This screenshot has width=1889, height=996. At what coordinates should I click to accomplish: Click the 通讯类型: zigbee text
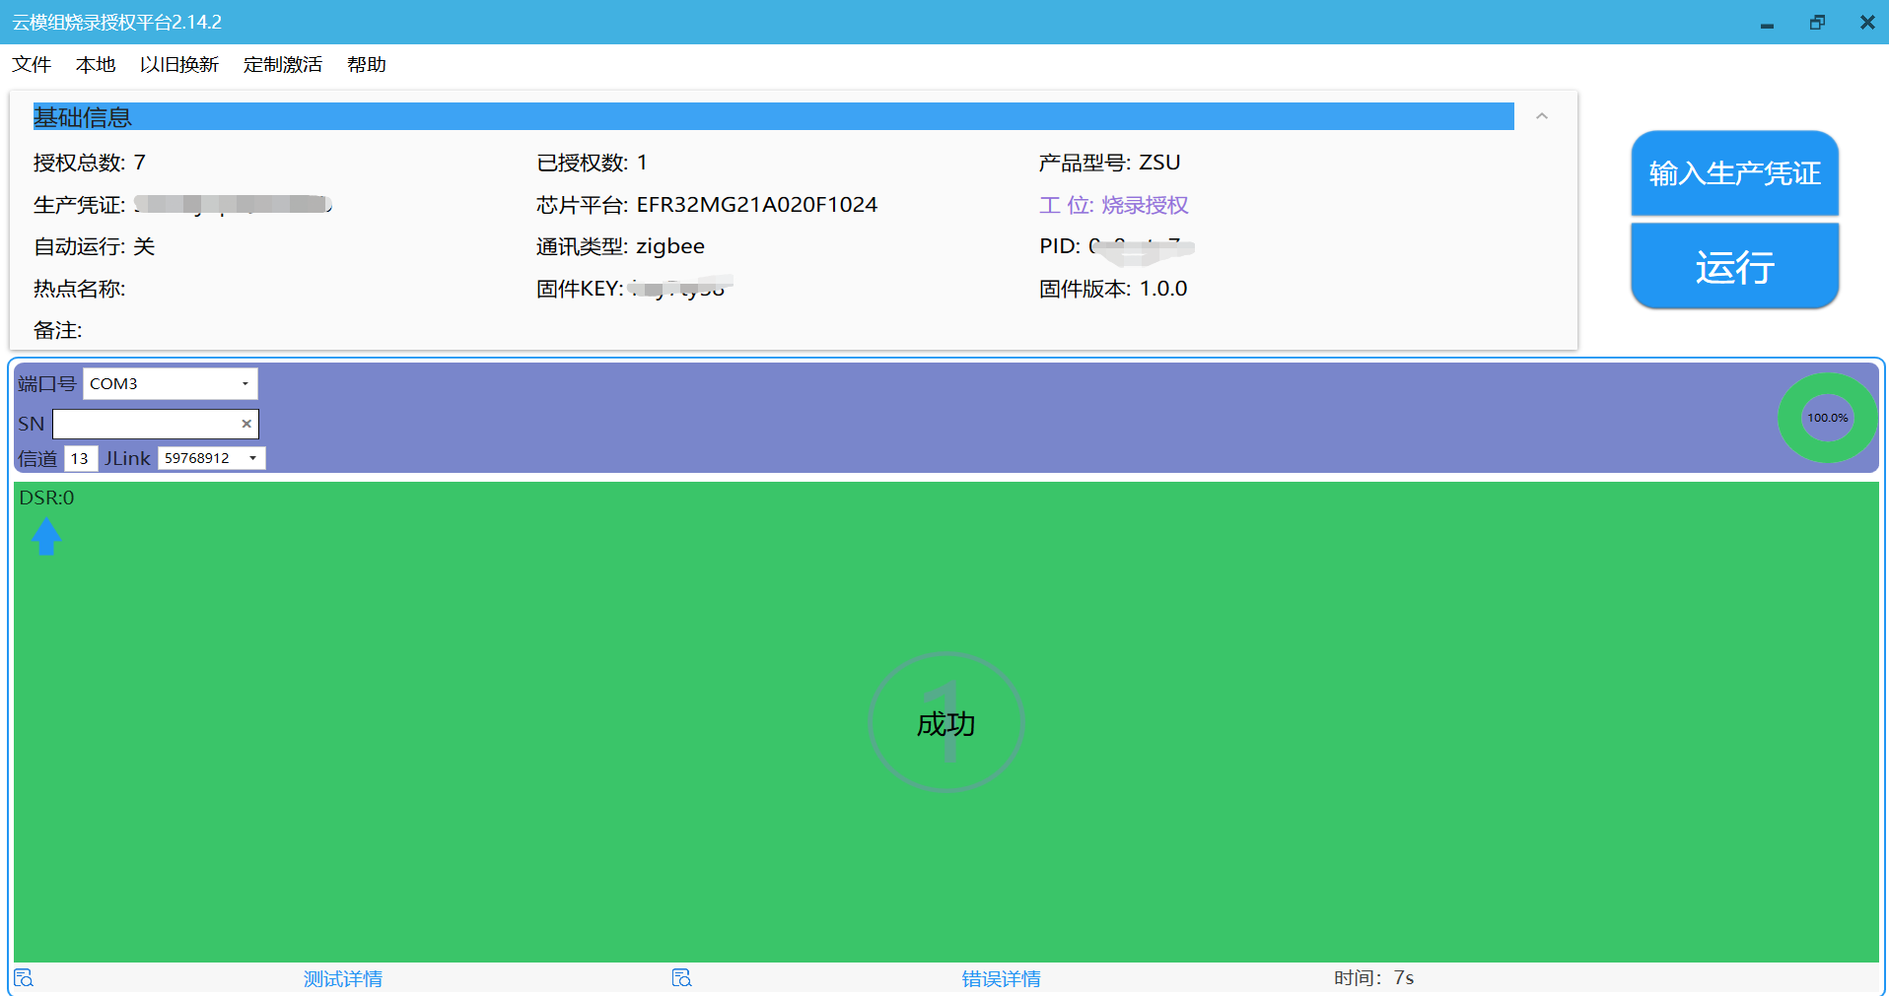(621, 246)
